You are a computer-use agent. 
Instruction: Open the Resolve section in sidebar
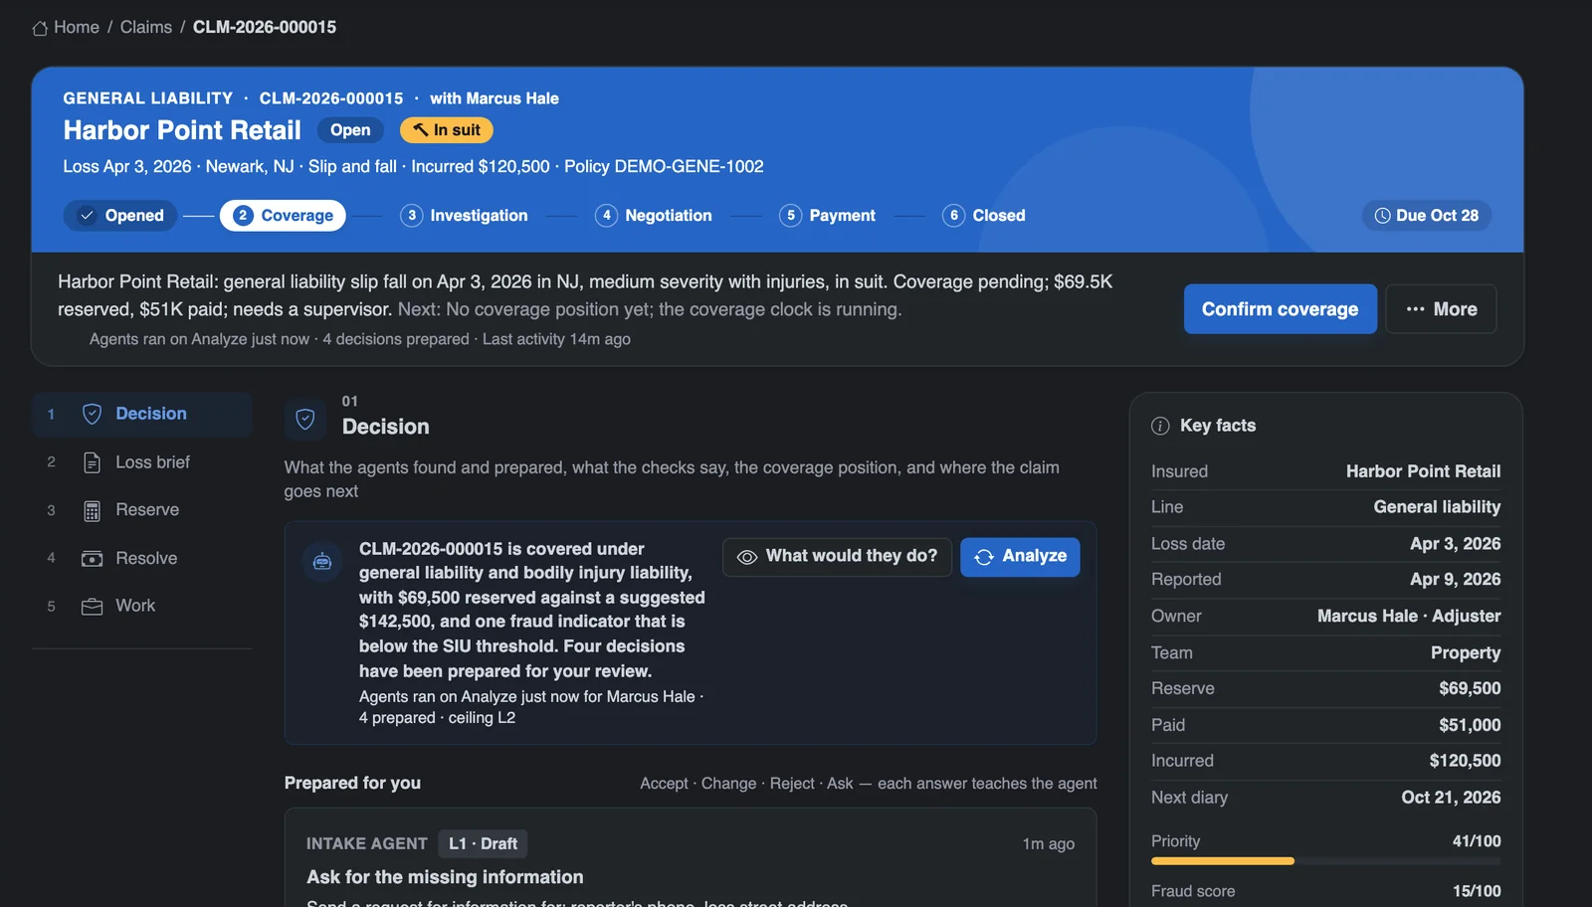click(x=141, y=558)
